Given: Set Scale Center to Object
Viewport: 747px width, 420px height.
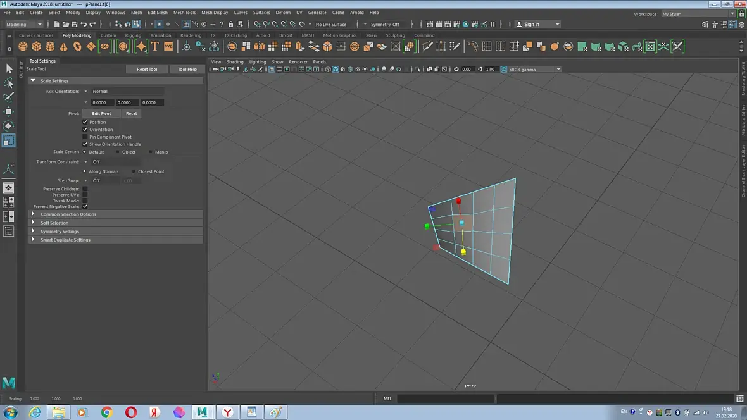Looking at the screenshot, I should tap(118, 152).
